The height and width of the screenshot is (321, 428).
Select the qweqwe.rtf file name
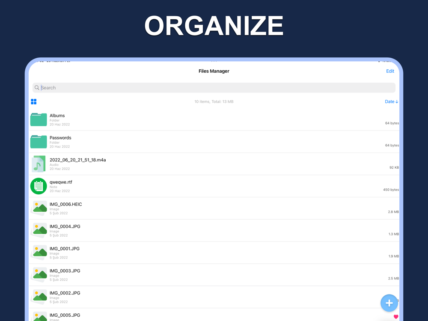pos(61,182)
